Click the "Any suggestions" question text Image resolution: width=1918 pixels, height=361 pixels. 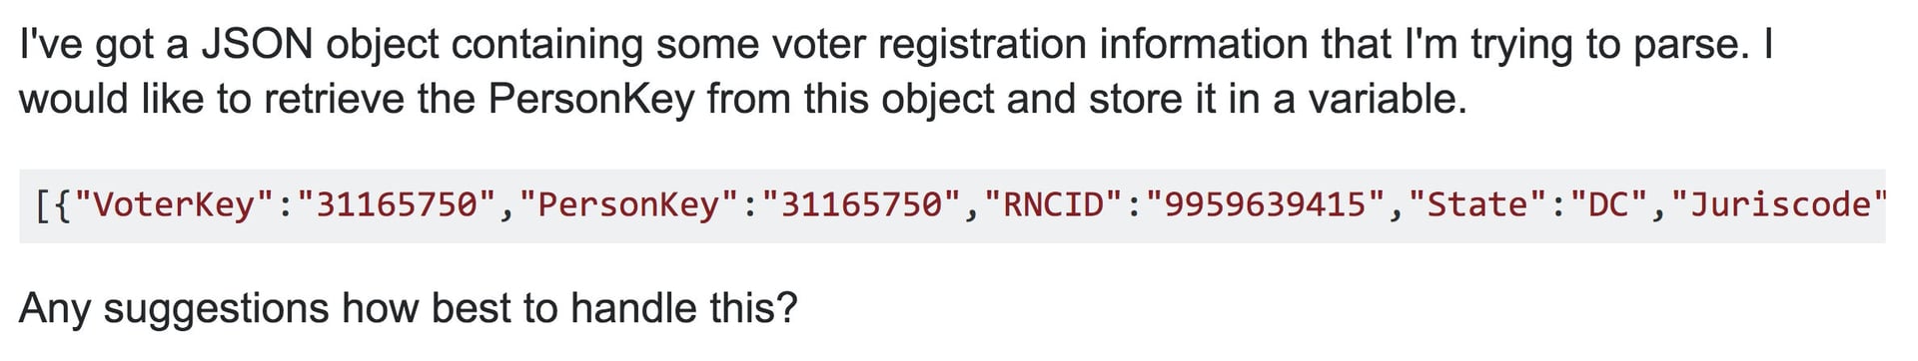coord(173,309)
